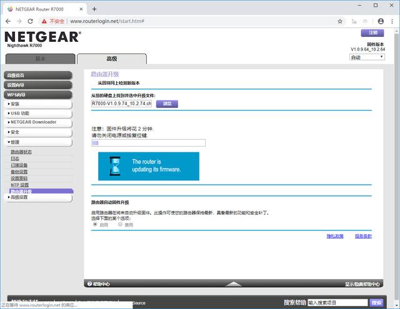
Task: Open the 日志 link
Action: (x=15, y=159)
